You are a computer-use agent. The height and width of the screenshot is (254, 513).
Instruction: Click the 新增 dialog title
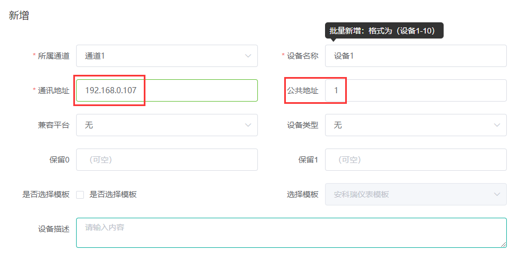tap(18, 15)
